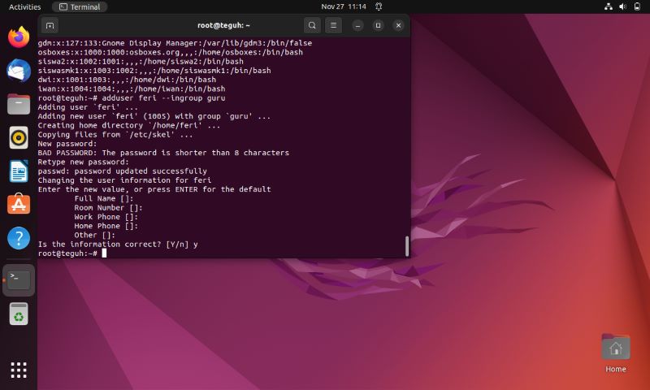Click the 'Room Number []:' line

tap(109, 208)
